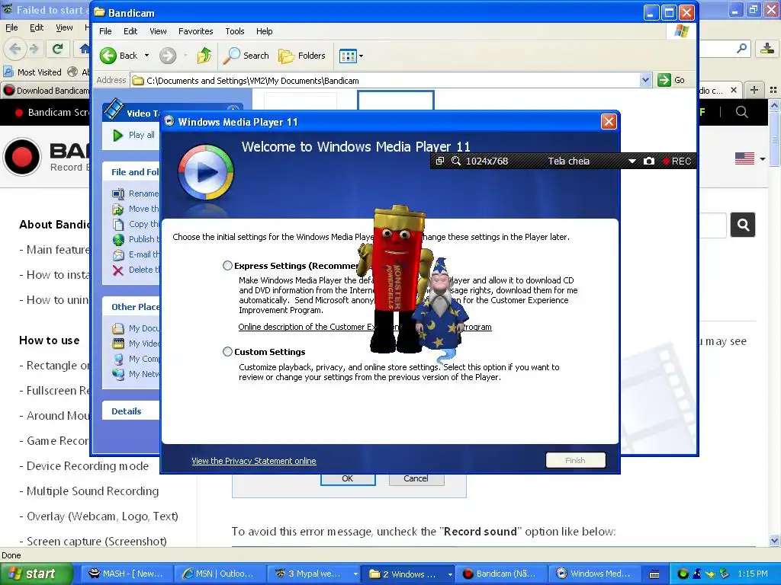Click the Bandicam window-select icon
This screenshot has width=781, height=585.
(440, 161)
